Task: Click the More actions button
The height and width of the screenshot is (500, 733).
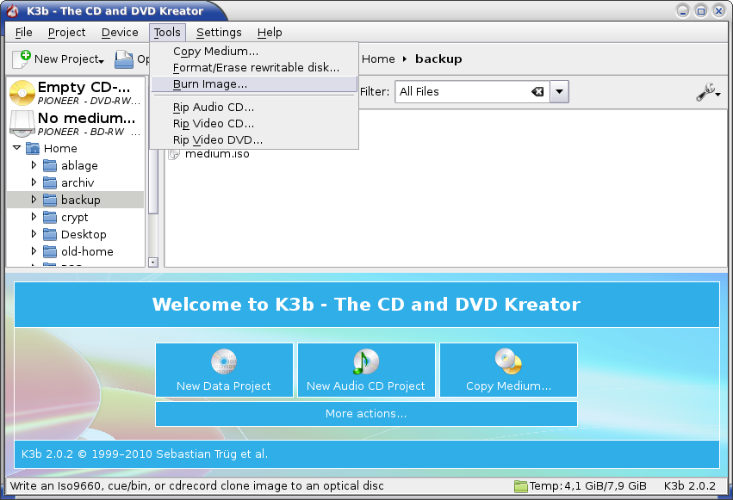Action: point(366,414)
